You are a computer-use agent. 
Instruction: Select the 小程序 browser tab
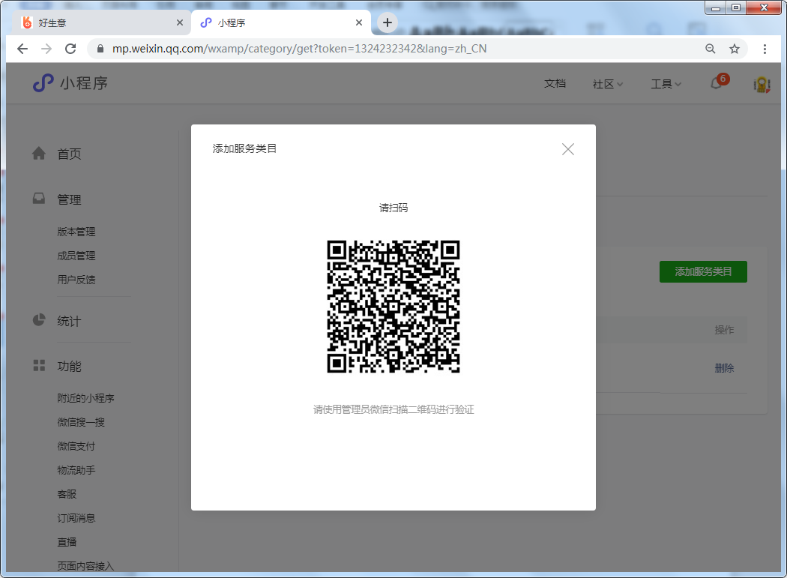point(281,23)
